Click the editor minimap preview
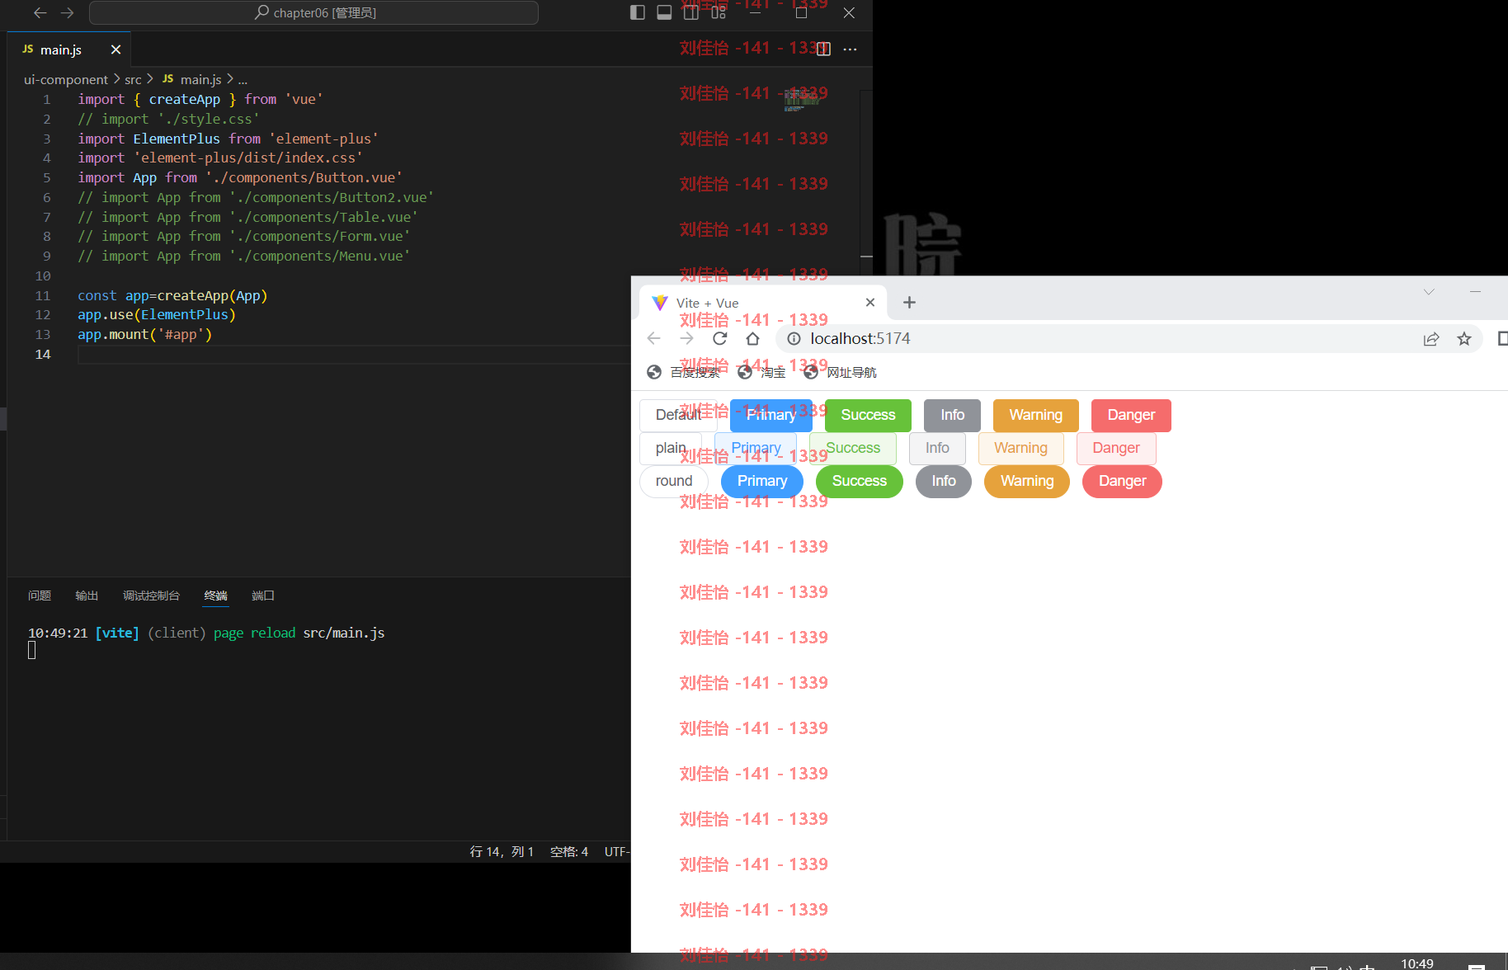The width and height of the screenshot is (1508, 970). coord(801,99)
